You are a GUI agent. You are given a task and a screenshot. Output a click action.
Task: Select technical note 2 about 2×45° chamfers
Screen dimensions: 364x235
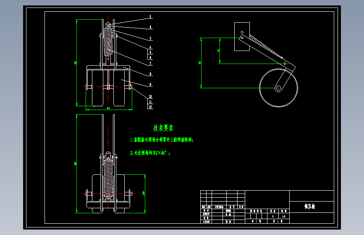point(150,153)
